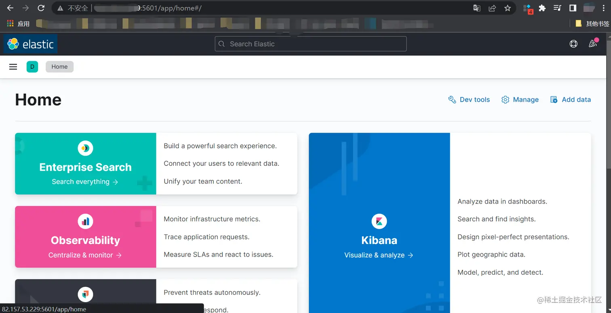Screen dimensions: 611x313
Task: Click the browser back arrow
Action: pos(10,8)
